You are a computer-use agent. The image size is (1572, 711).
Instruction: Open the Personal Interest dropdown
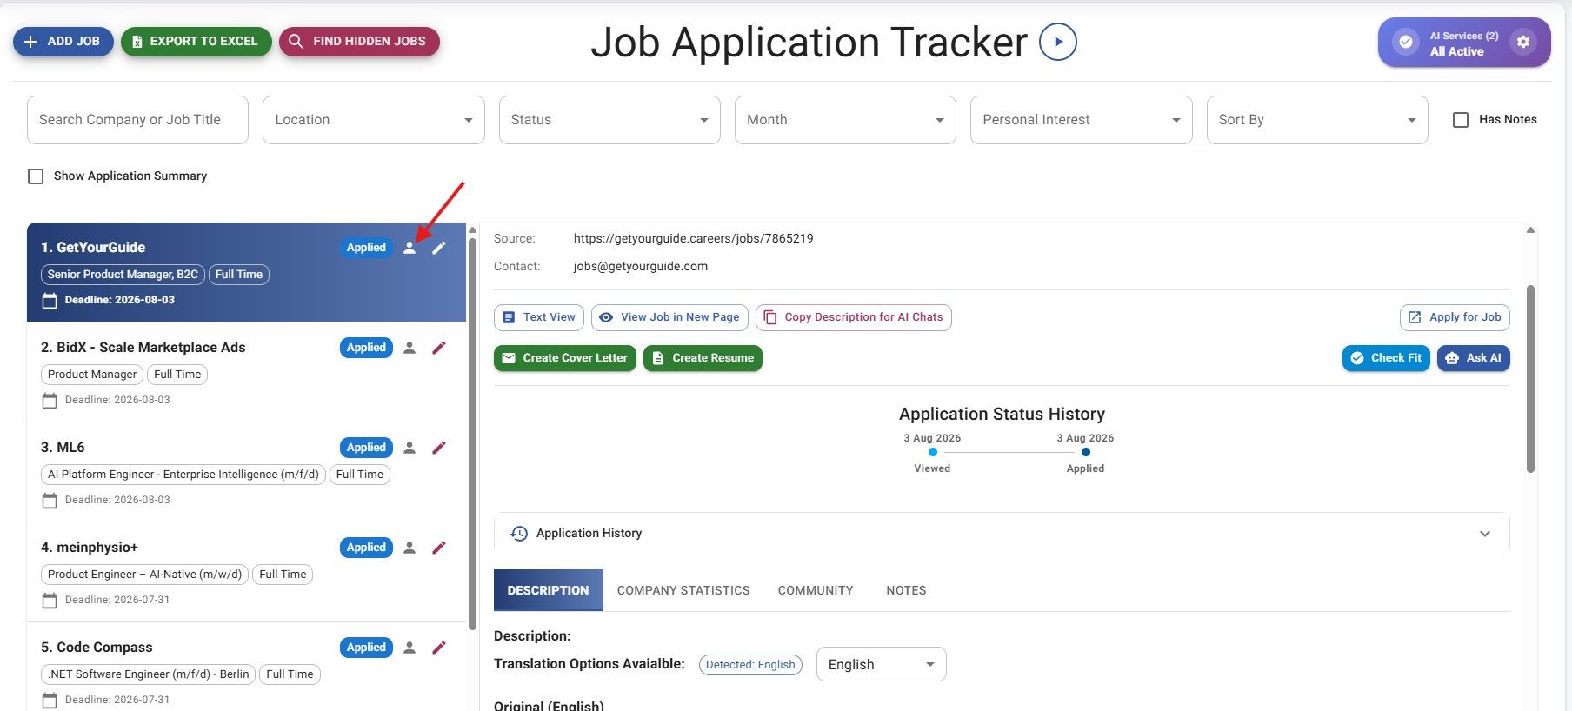[1081, 120]
